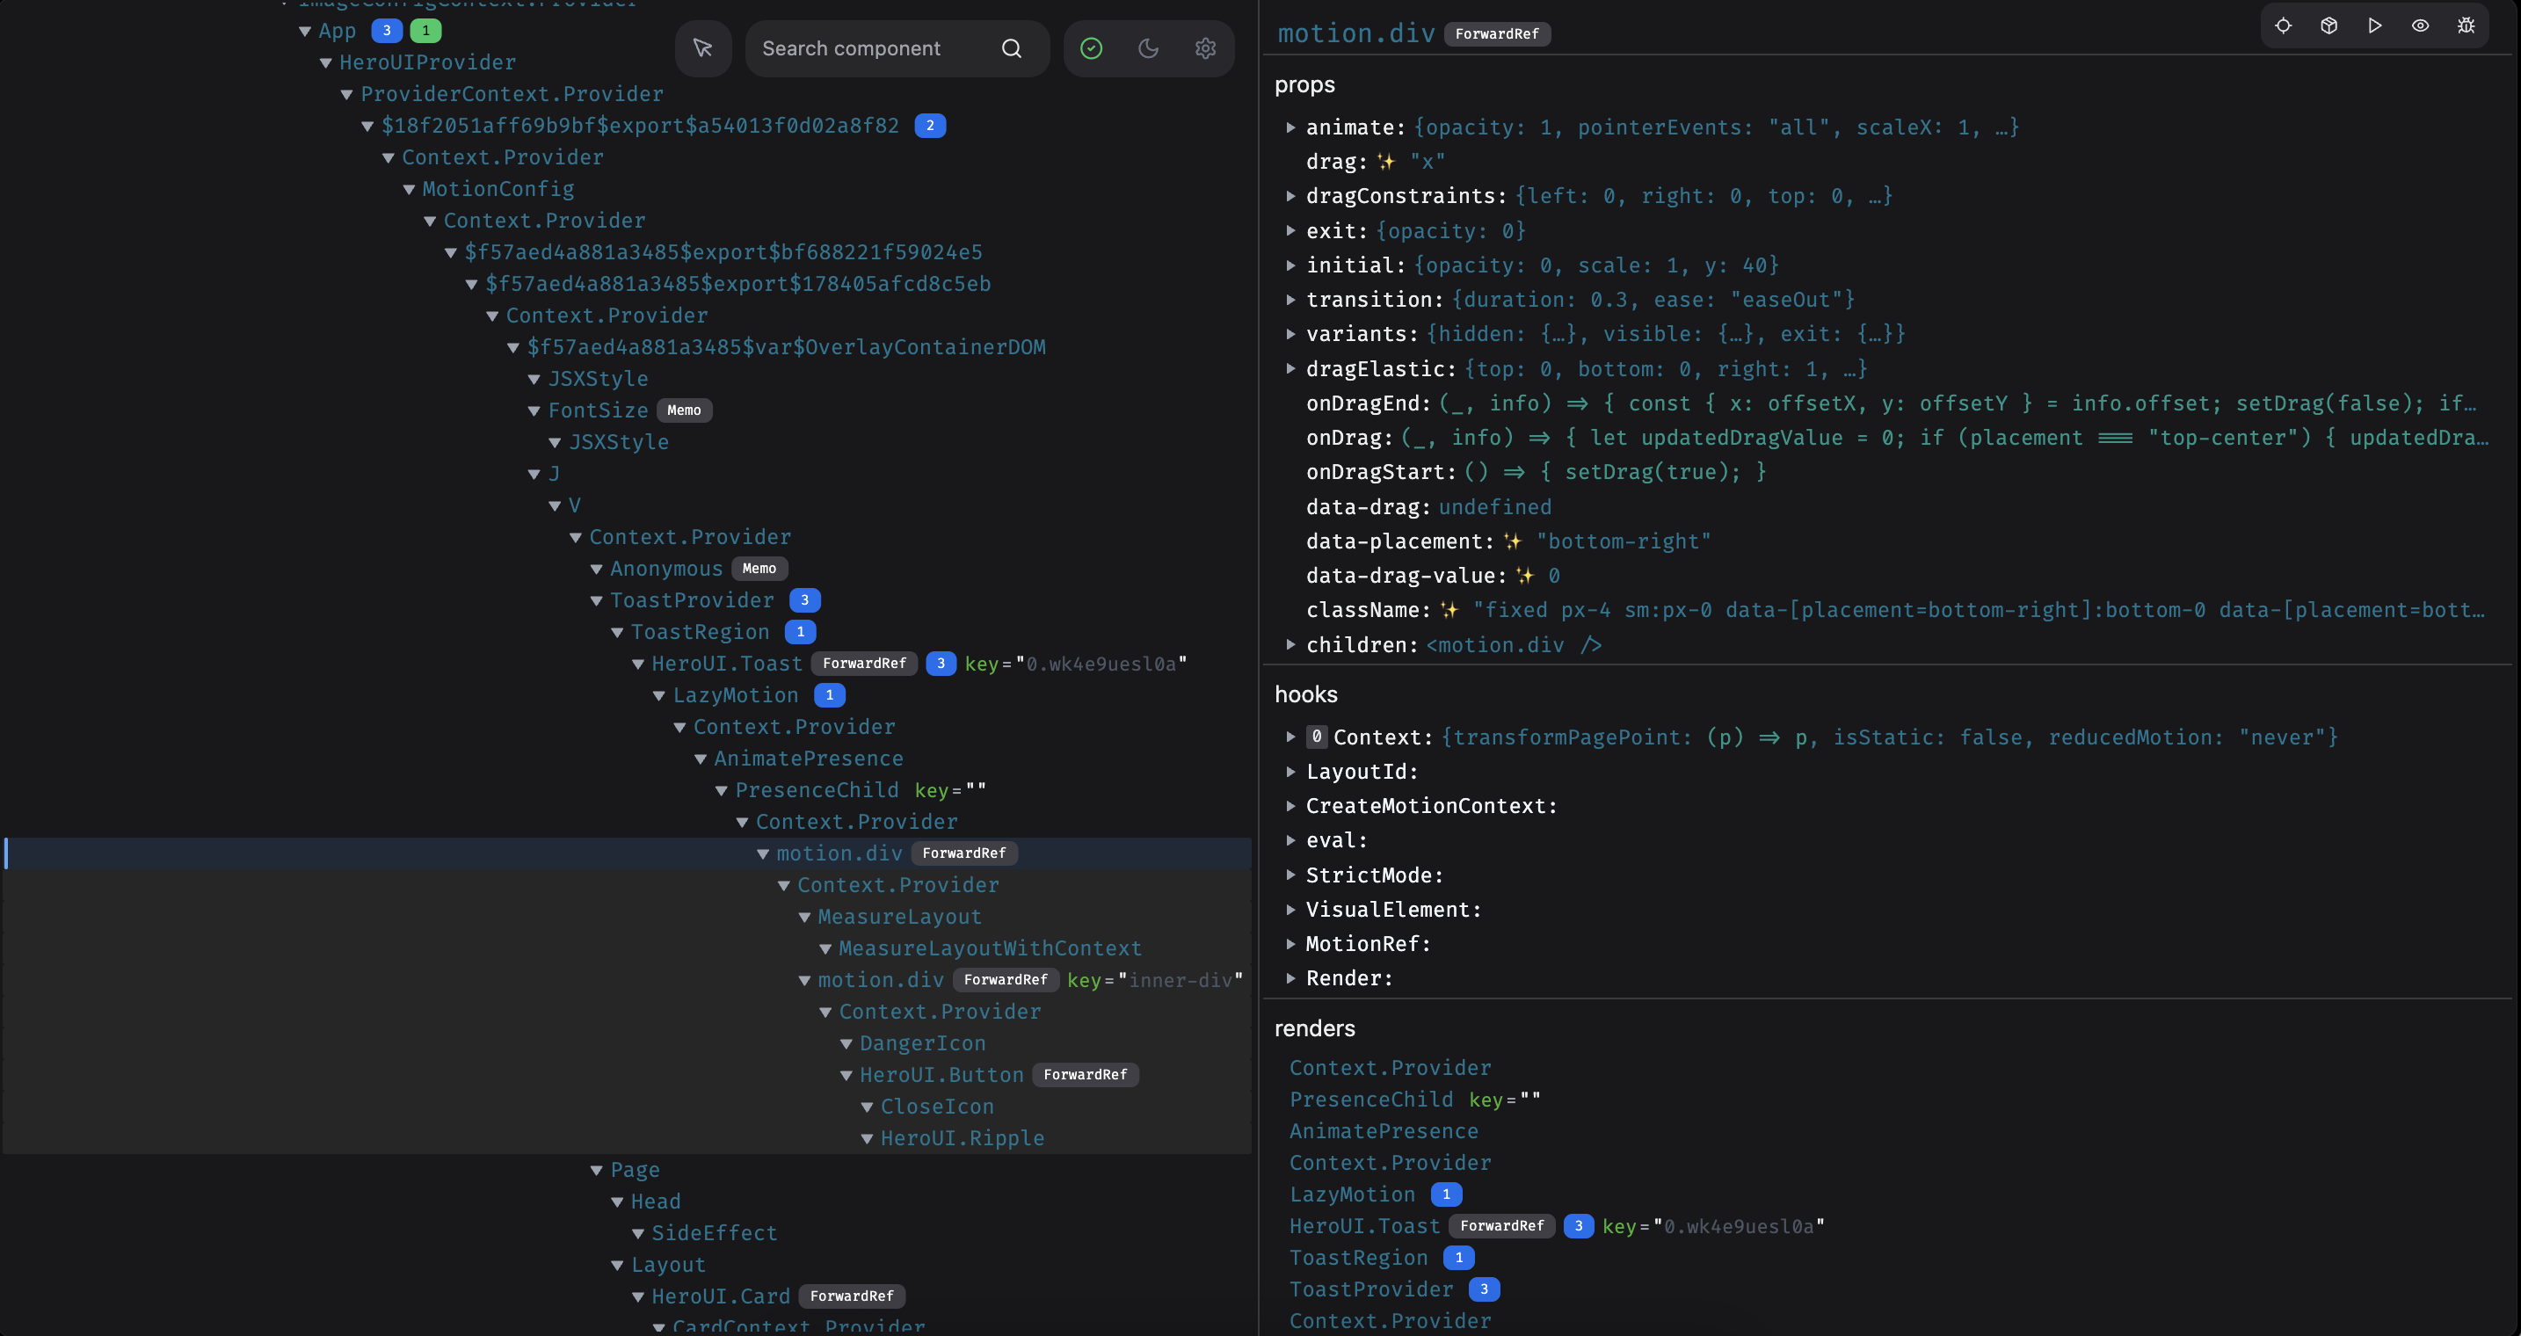Click ToastRegion link in renders list
This screenshot has height=1336, width=2521.
click(1358, 1258)
